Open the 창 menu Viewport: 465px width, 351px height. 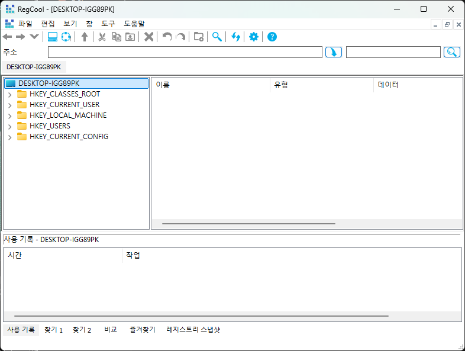pos(89,24)
